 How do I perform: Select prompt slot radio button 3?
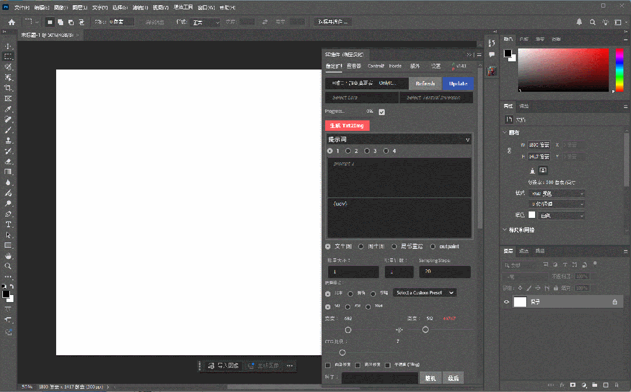click(x=367, y=151)
